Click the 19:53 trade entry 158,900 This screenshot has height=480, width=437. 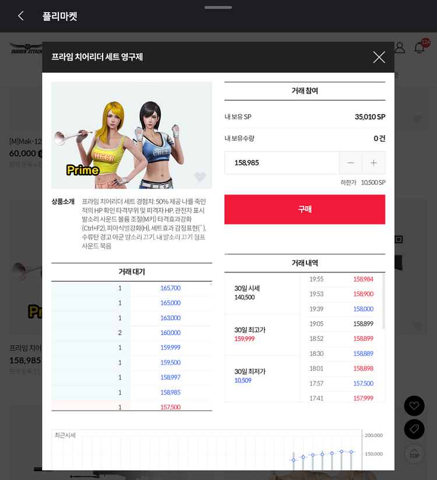[x=341, y=294]
